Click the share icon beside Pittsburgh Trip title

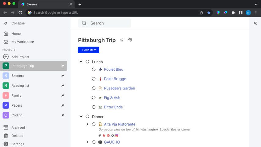122,40
